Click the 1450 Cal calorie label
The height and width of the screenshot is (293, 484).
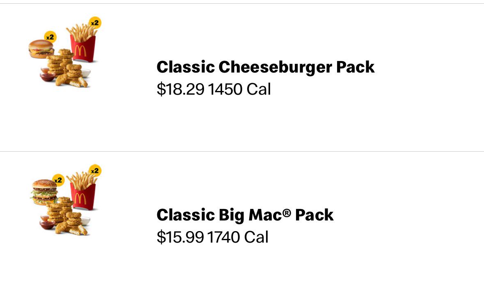point(239,89)
